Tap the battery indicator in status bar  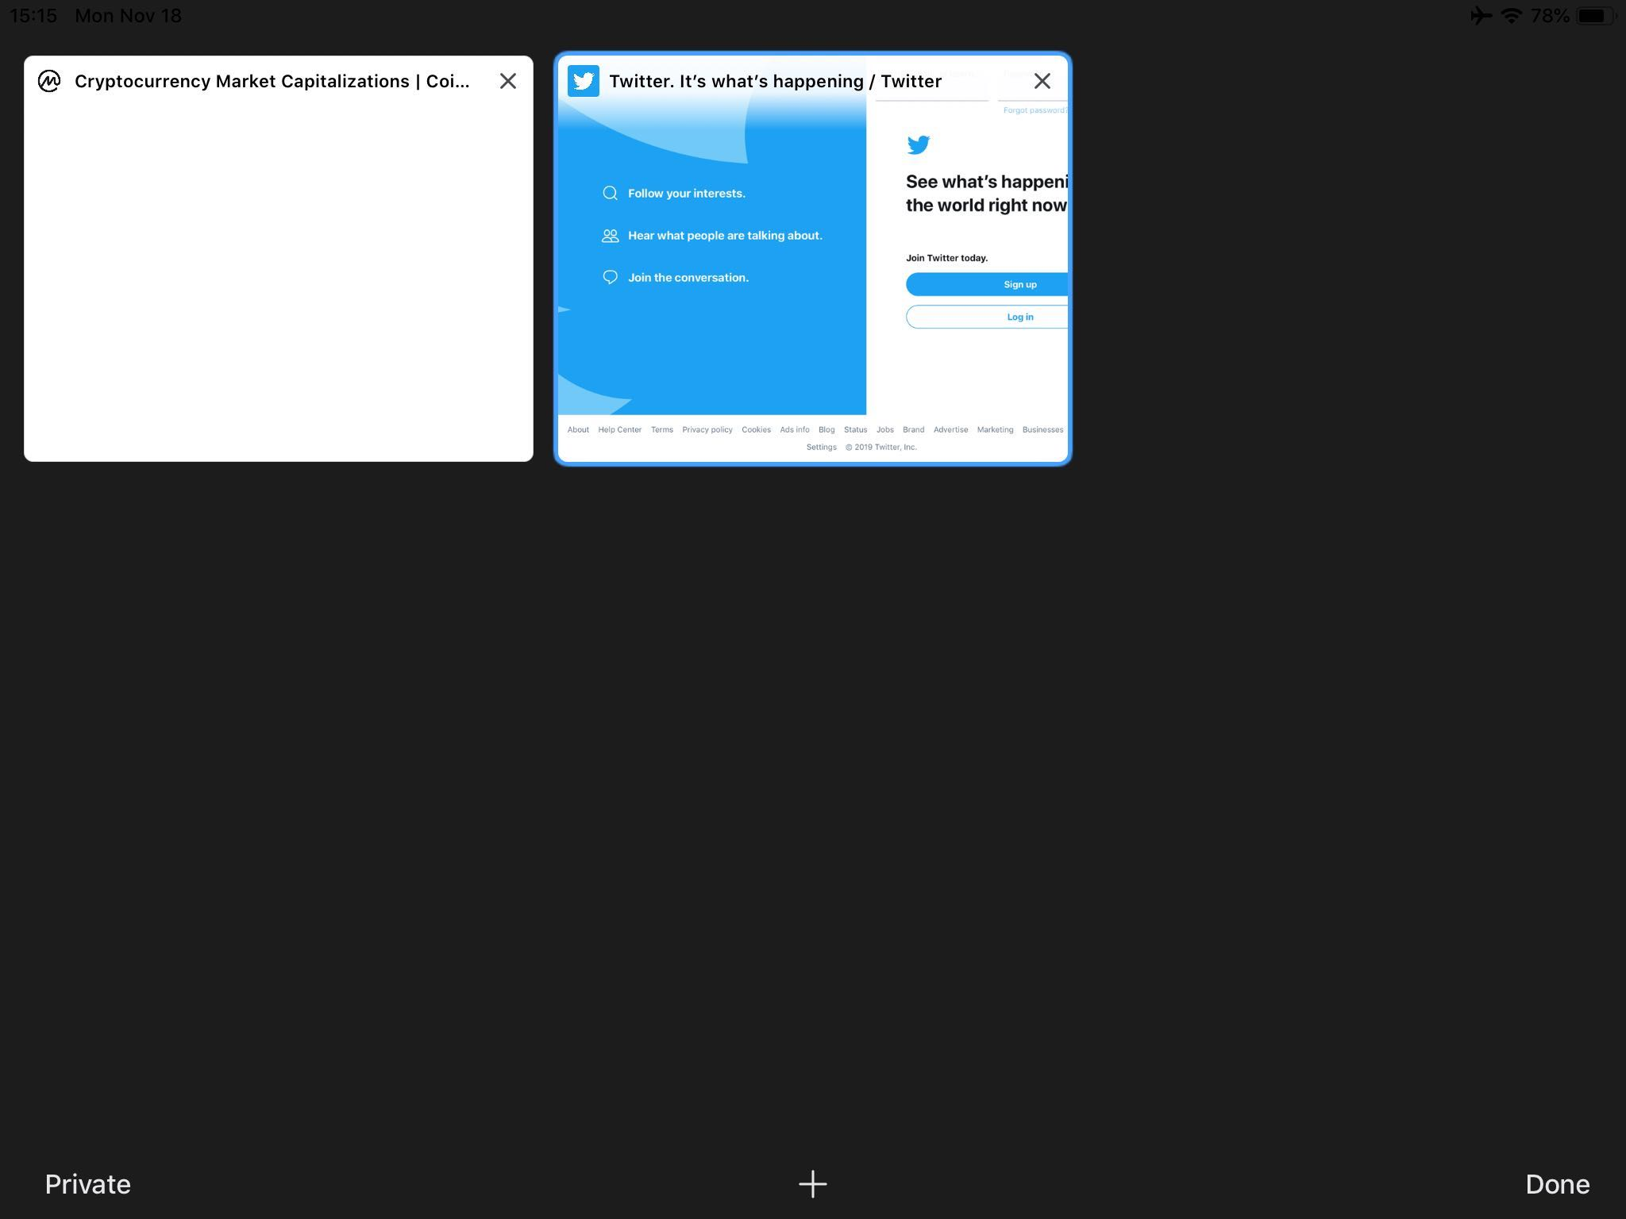pyautogui.click(x=1594, y=16)
